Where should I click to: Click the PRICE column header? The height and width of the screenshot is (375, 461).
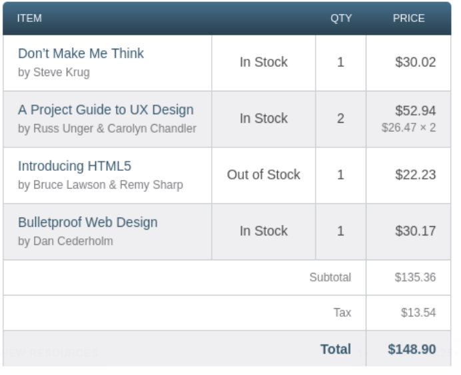[408, 19]
